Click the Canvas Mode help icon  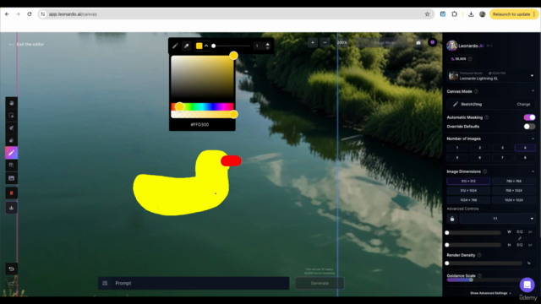(x=476, y=91)
